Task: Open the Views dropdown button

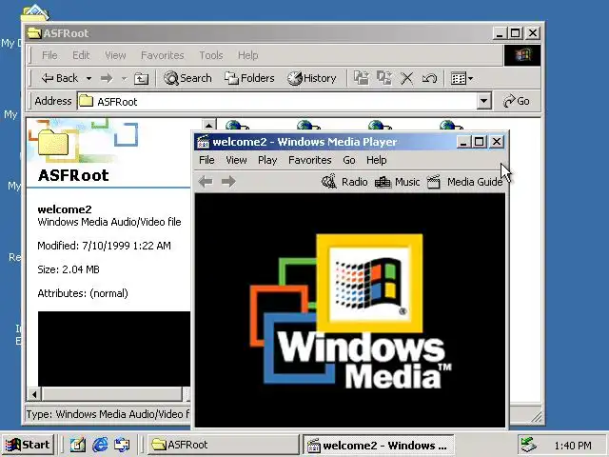Action: [462, 78]
